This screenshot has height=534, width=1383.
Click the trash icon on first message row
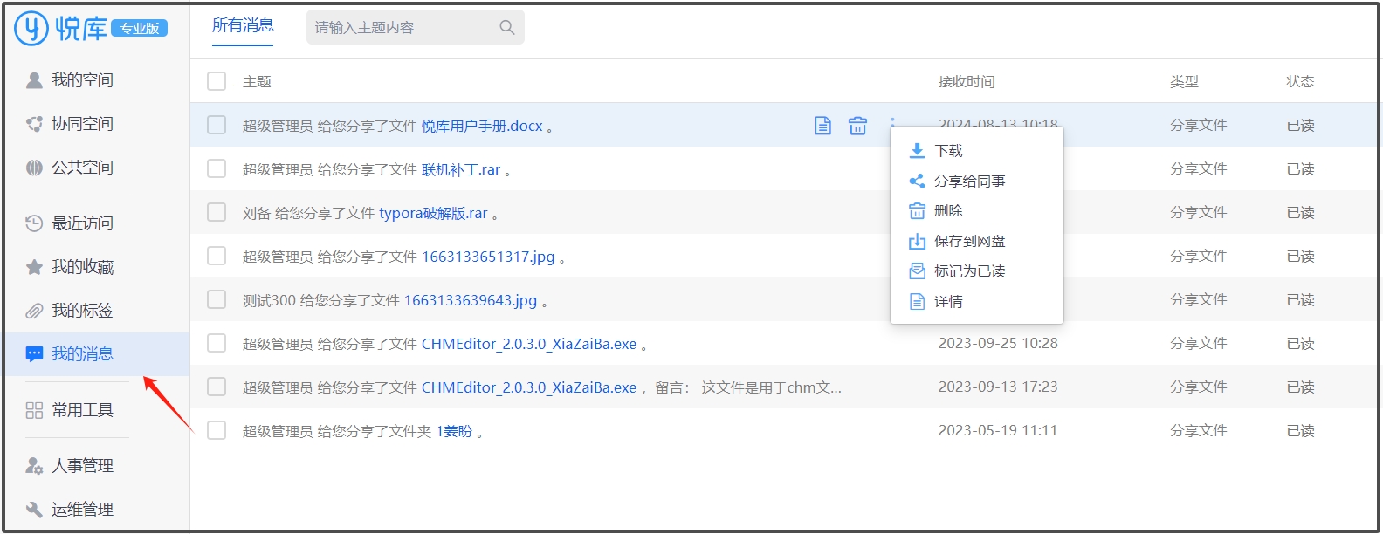click(x=857, y=126)
